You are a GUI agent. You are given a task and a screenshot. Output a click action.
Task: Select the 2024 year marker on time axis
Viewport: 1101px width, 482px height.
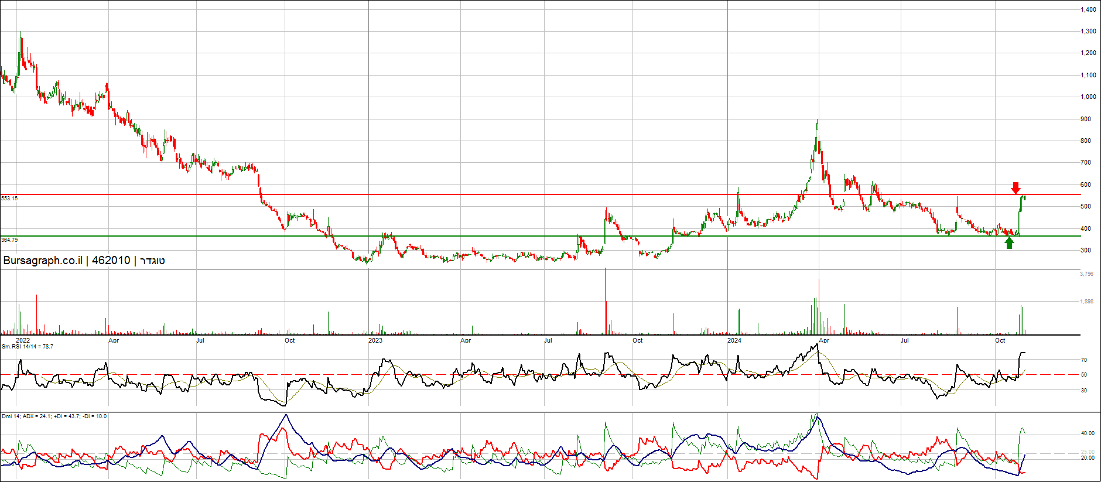[x=734, y=340]
